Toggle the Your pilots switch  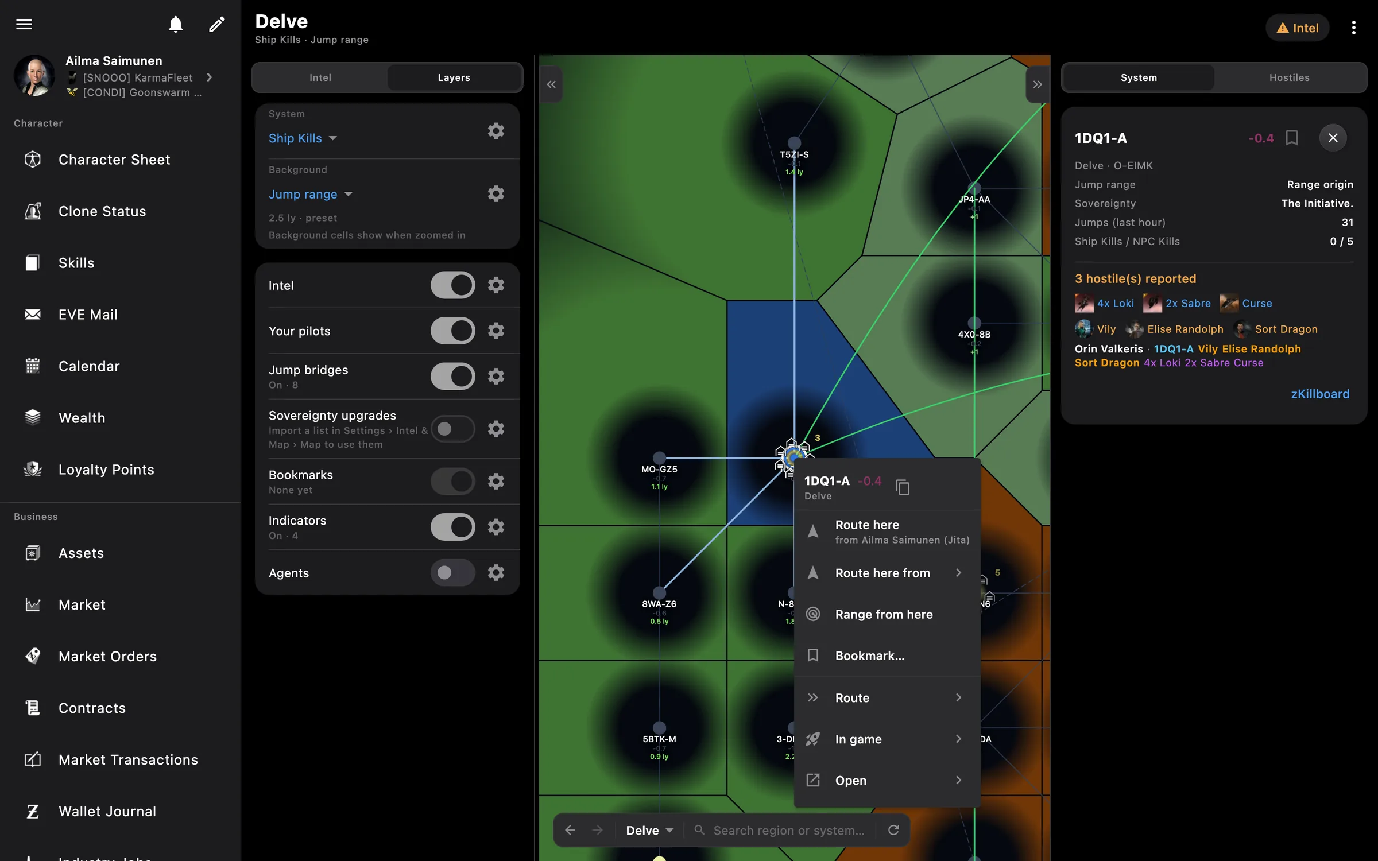(x=453, y=331)
